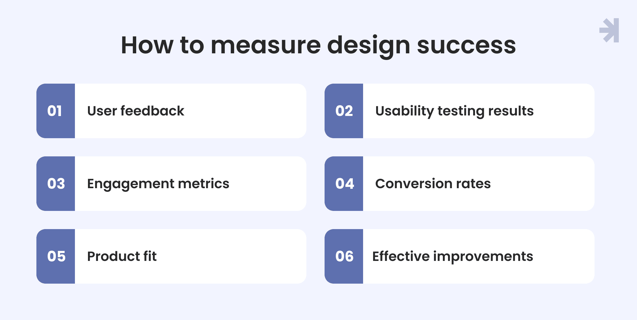Click the 04 number badge

344,184
